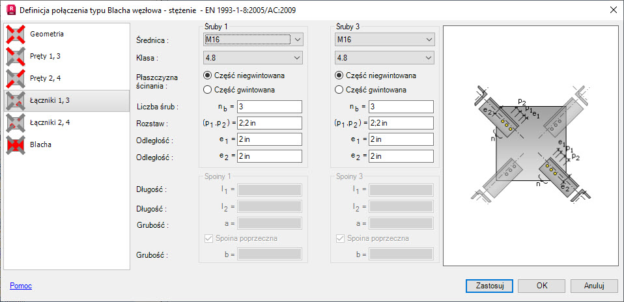Click the Pręty 2, 4 icon
The width and height of the screenshot is (624, 302).
[x=16, y=79]
